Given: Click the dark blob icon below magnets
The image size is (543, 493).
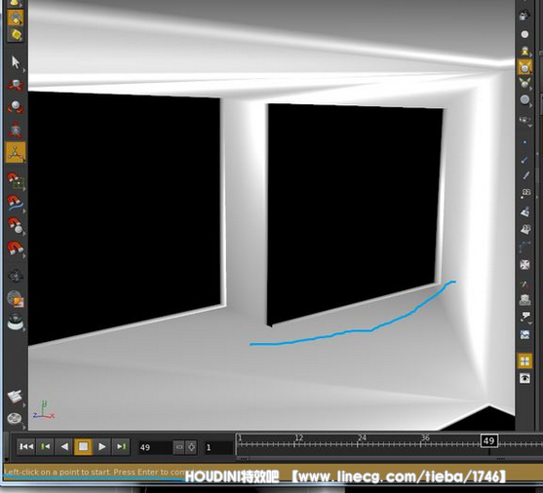Looking at the screenshot, I should [16, 276].
